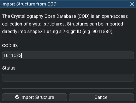Click the example ID 9011580 in description
The height and width of the screenshot is (103, 136).
[x=101, y=32]
